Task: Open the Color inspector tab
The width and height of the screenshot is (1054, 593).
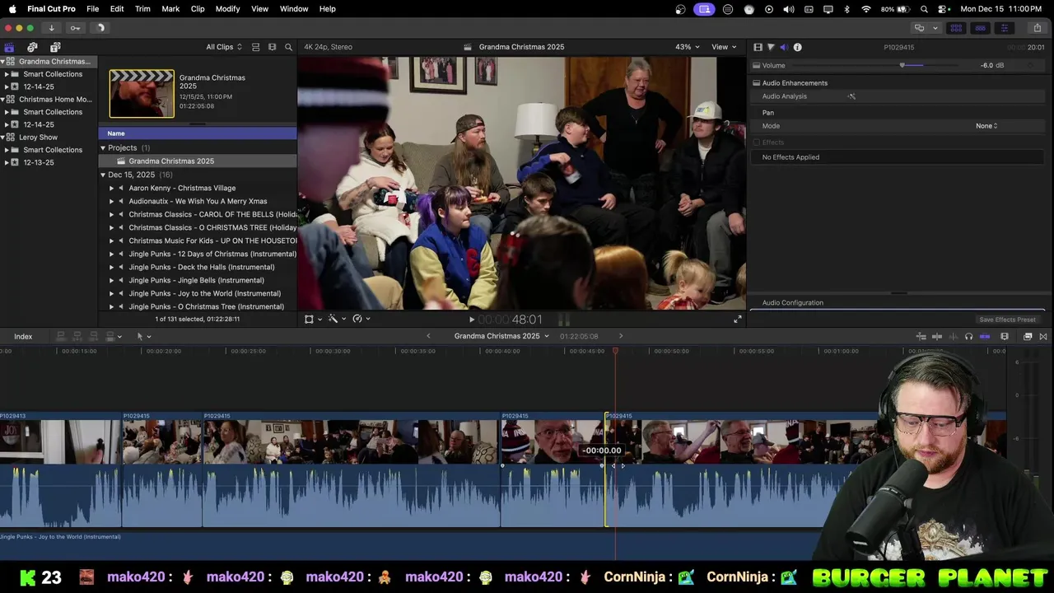Action: pos(771,47)
